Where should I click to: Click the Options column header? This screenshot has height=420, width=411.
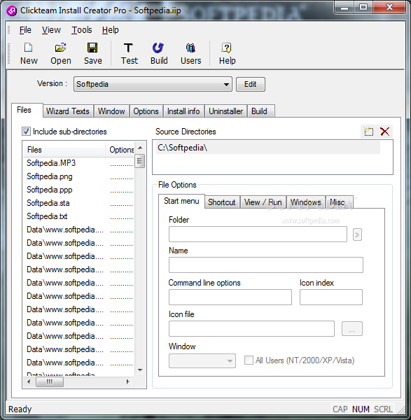tap(120, 150)
